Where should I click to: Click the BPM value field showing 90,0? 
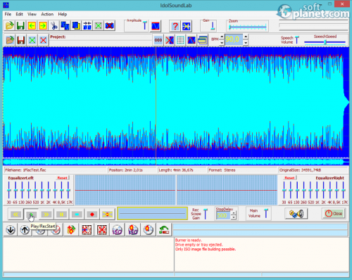coord(234,39)
